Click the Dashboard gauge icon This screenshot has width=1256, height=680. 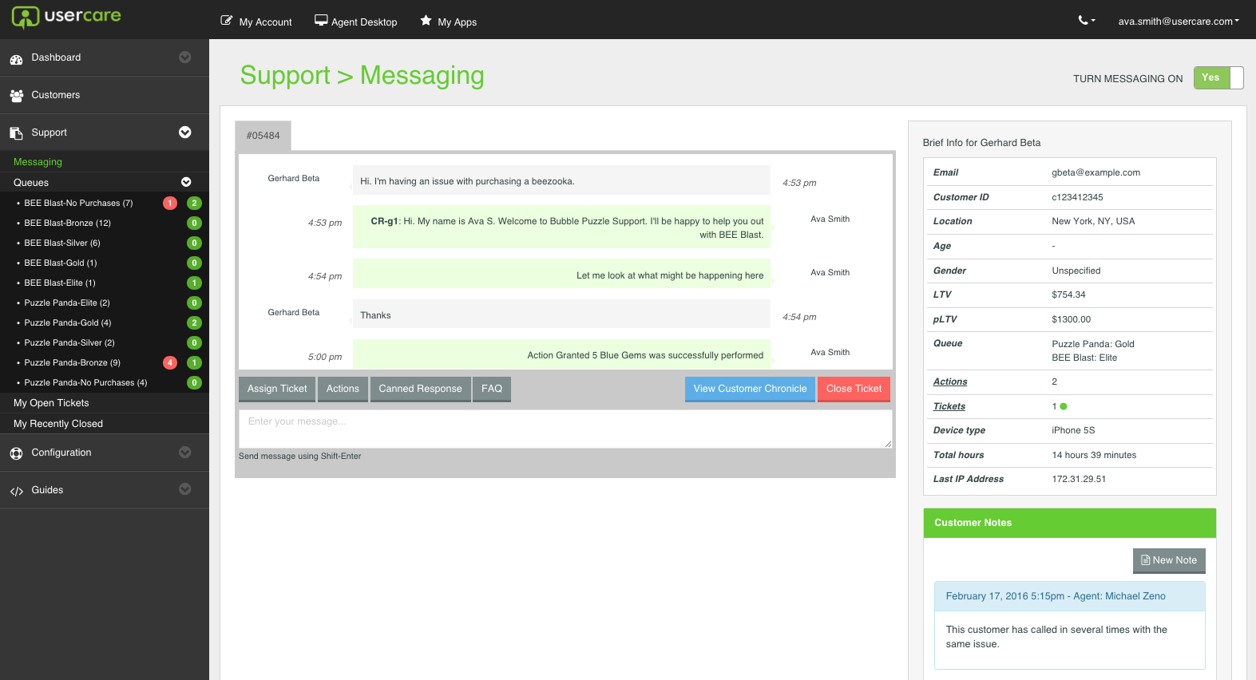coord(16,59)
